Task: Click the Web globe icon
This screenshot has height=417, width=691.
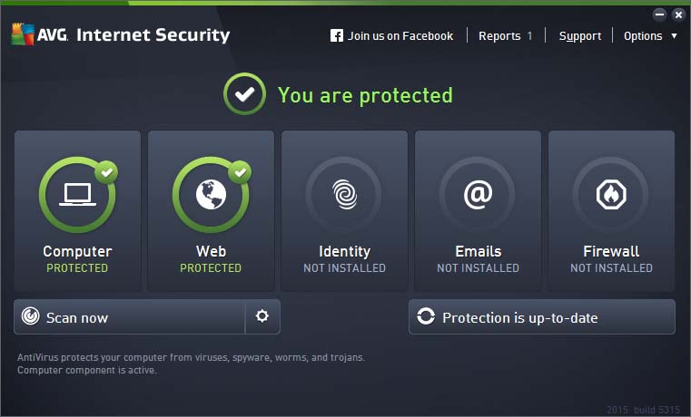Action: point(211,194)
